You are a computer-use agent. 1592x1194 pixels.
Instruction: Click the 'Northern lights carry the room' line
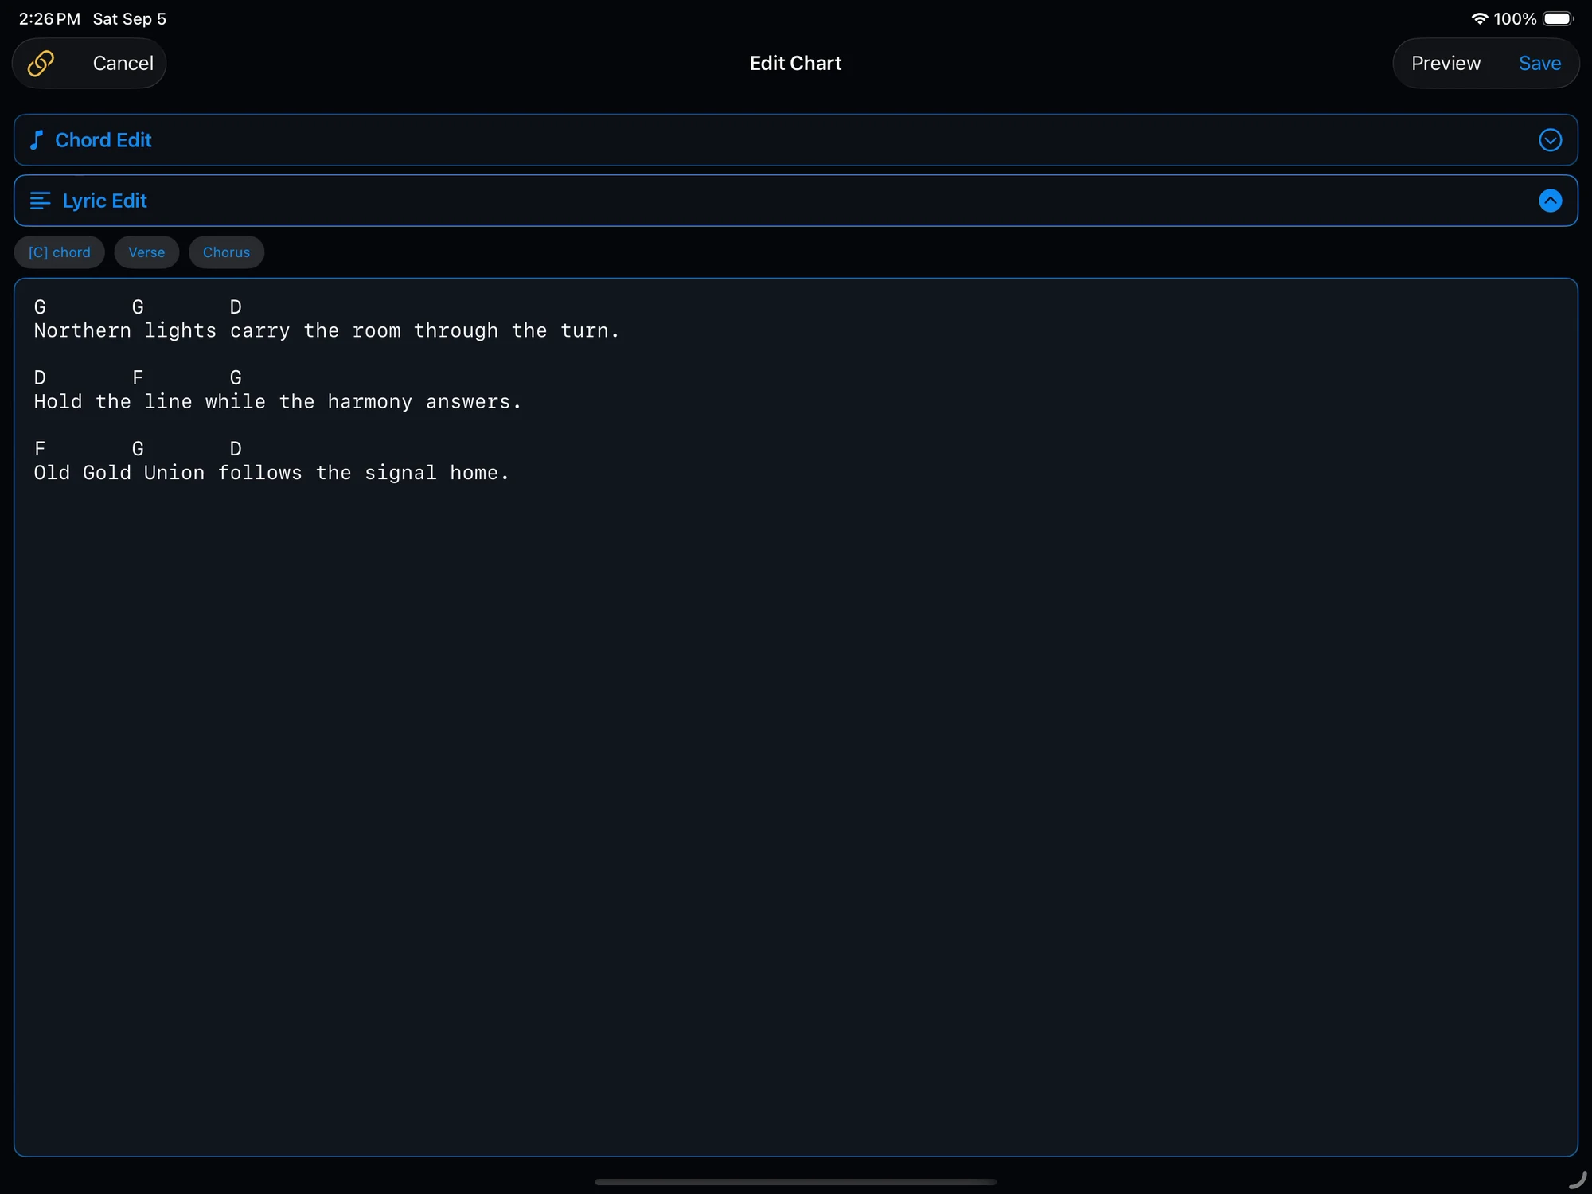coord(326,330)
